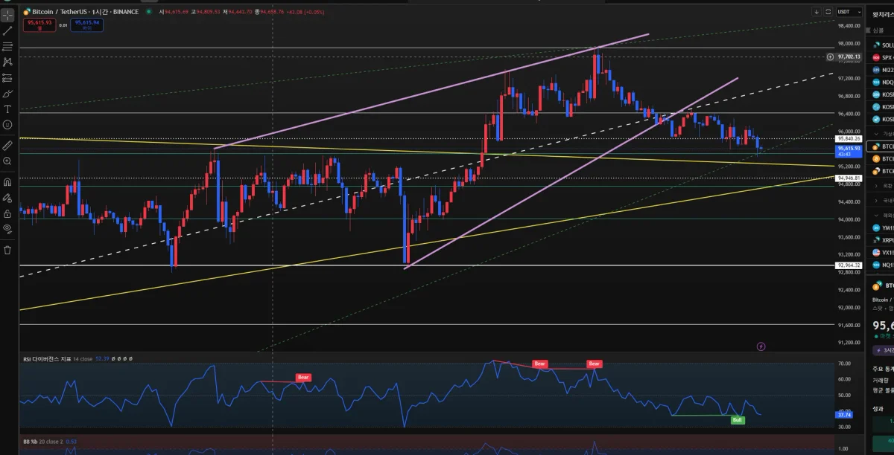Open the emoji icons tool

[x=7, y=125]
